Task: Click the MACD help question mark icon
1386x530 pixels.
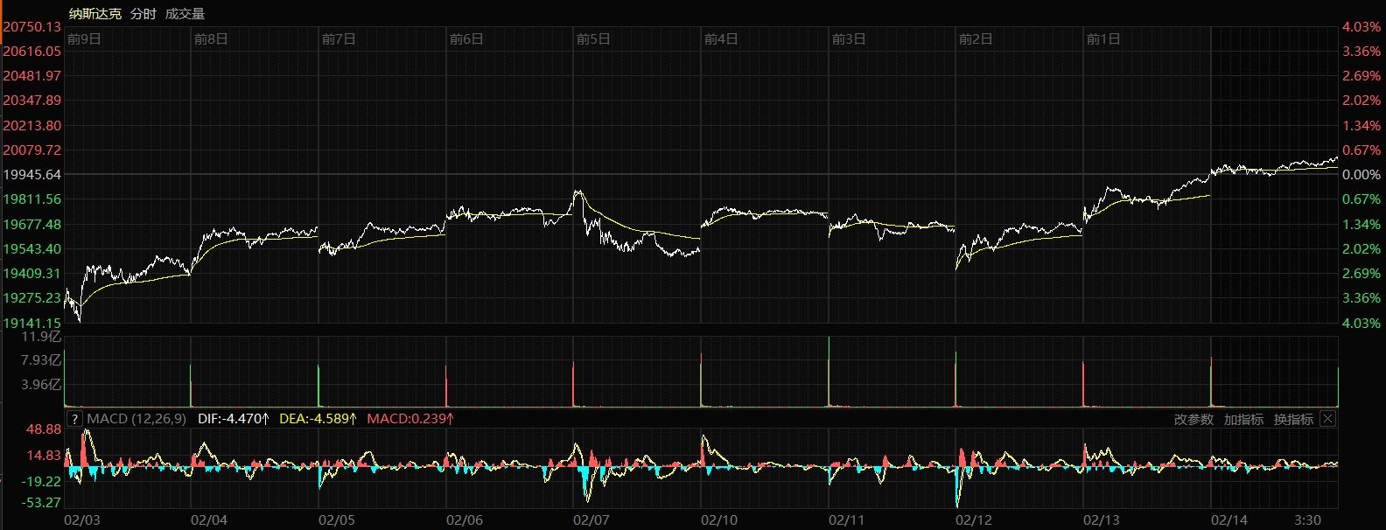Action: click(x=74, y=419)
